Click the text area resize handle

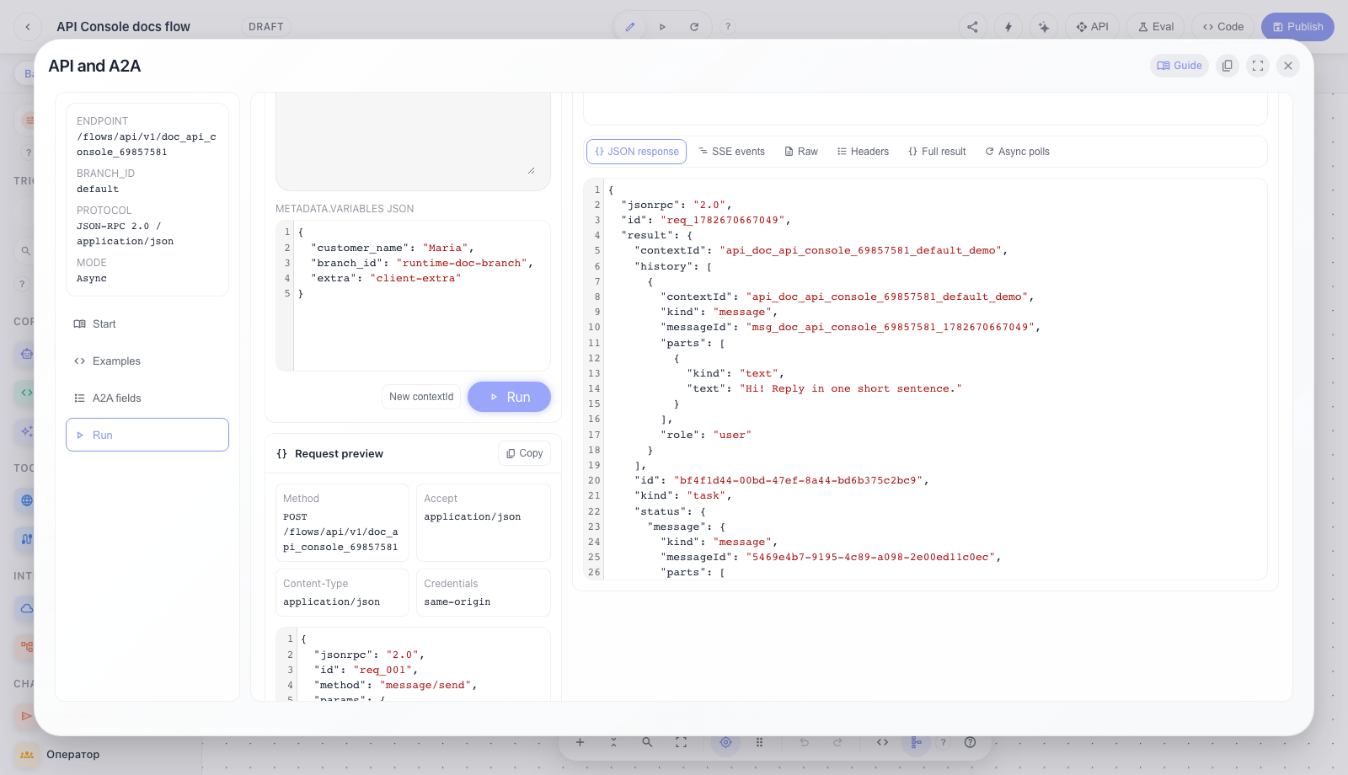(x=531, y=171)
